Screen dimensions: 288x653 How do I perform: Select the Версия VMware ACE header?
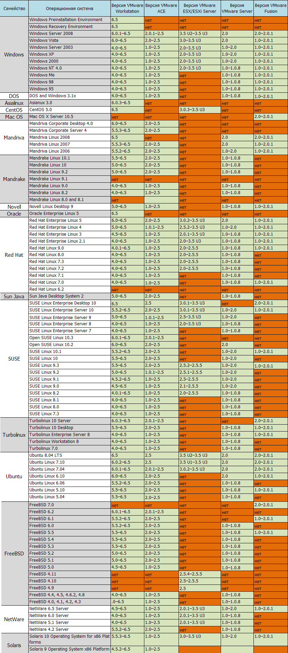click(x=161, y=8)
